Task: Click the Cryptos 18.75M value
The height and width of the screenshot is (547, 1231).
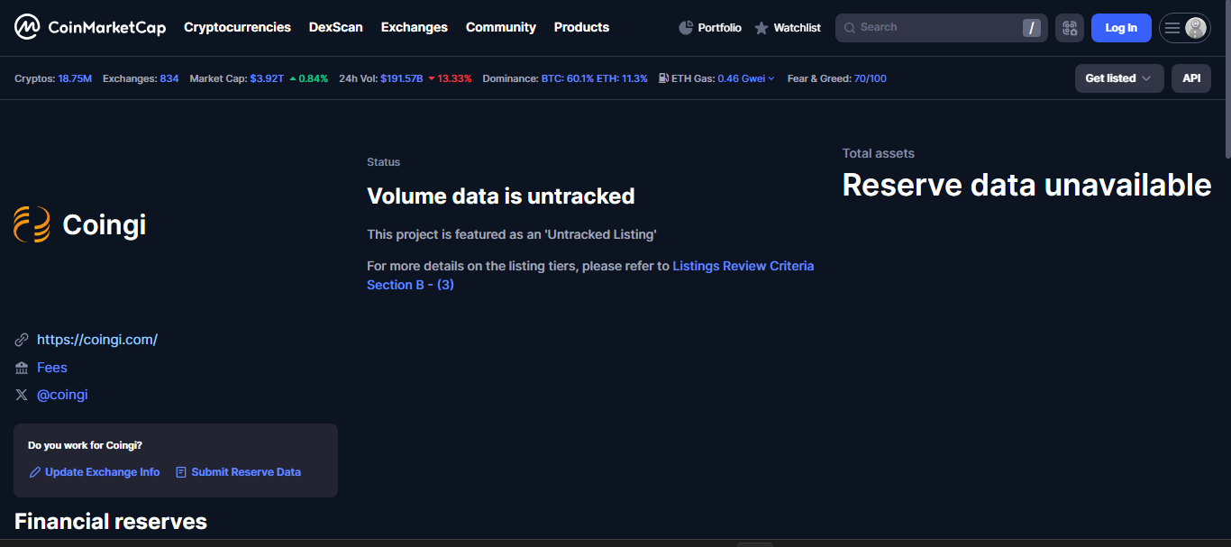Action: point(75,78)
